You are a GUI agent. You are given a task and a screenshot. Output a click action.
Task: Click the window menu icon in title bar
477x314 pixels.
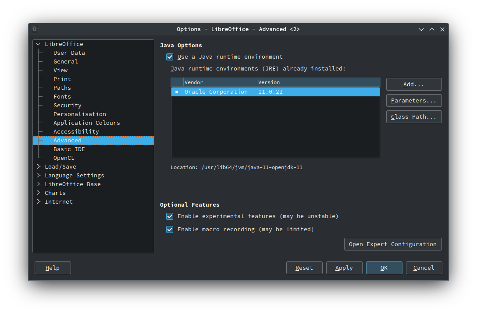pos(35,29)
